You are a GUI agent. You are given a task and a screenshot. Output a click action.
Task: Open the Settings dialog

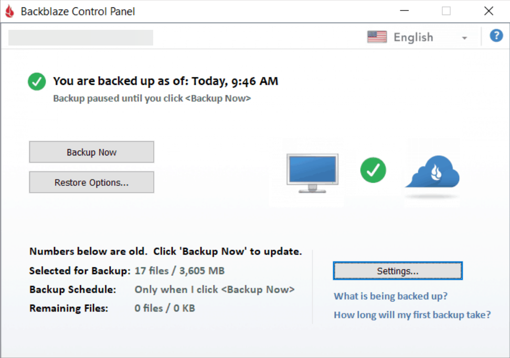tap(398, 271)
